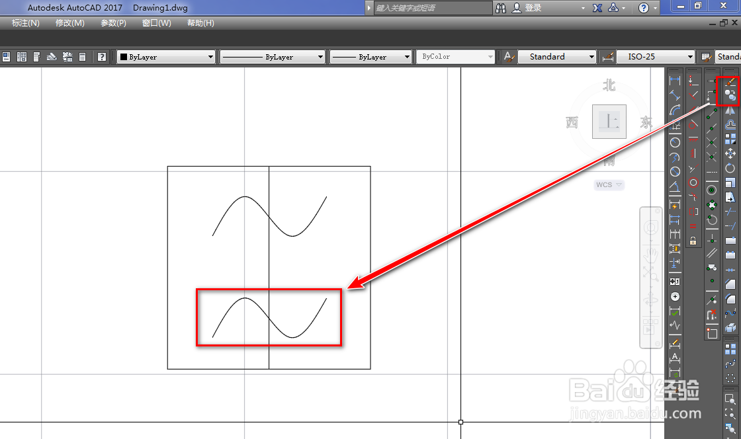The width and height of the screenshot is (741, 439).
Task: Open the 标注(N) menu
Action: coord(26,22)
